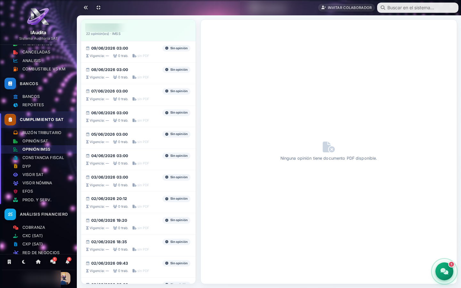This screenshot has width=461, height=288.
Task: Click INVITAR COLABORADOR button
Action: tap(346, 8)
